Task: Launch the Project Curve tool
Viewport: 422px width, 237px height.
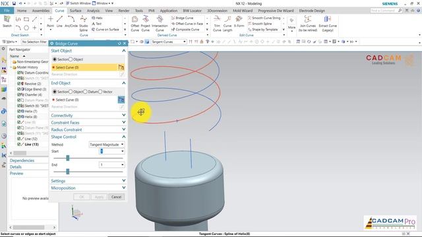Action: click(145, 24)
